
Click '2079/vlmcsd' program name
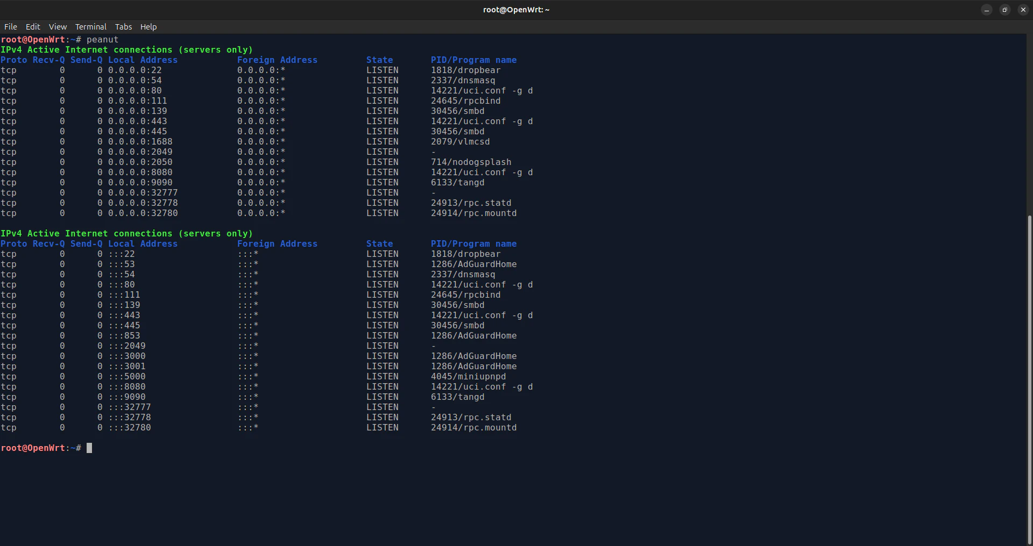point(461,142)
